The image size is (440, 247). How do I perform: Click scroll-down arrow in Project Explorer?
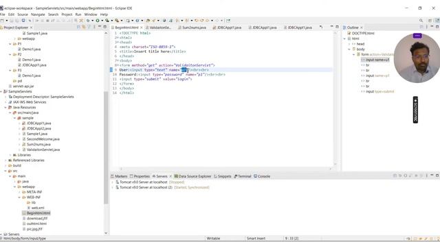pyautogui.click(x=106, y=233)
